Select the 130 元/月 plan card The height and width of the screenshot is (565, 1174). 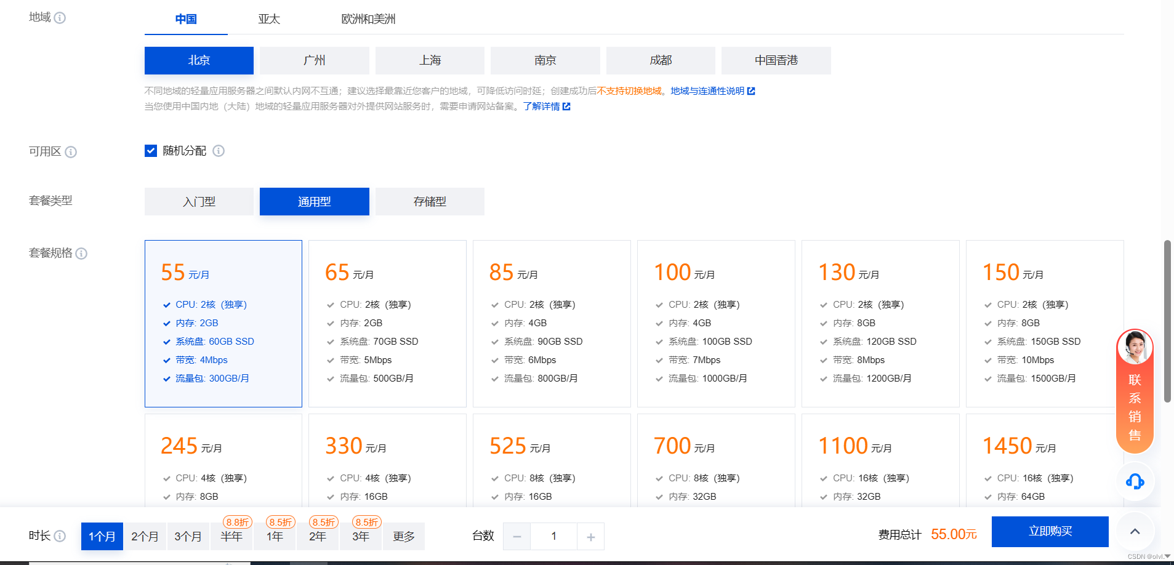[x=880, y=324]
